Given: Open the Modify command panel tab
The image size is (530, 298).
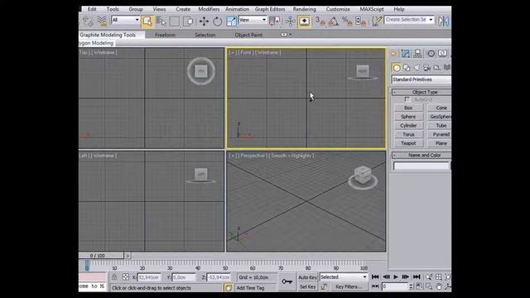Looking at the screenshot, I should tap(406, 53).
